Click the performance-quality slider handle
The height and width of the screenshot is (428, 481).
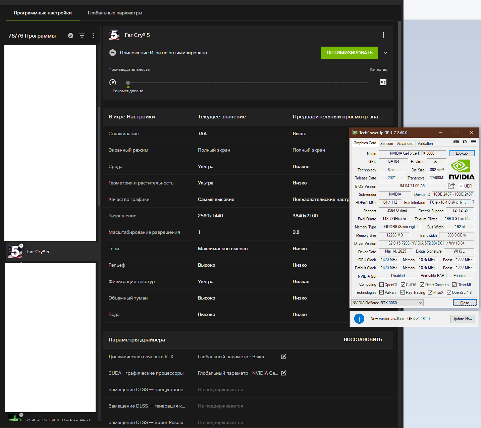[128, 83]
